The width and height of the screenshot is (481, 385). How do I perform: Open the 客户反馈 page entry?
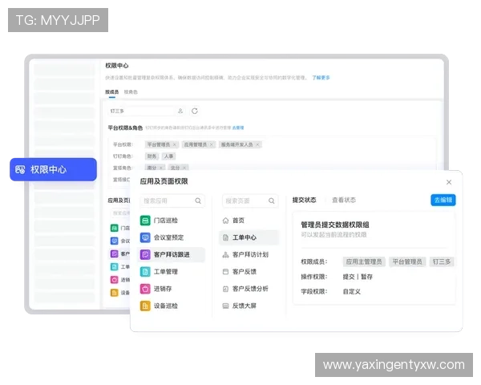249,272
